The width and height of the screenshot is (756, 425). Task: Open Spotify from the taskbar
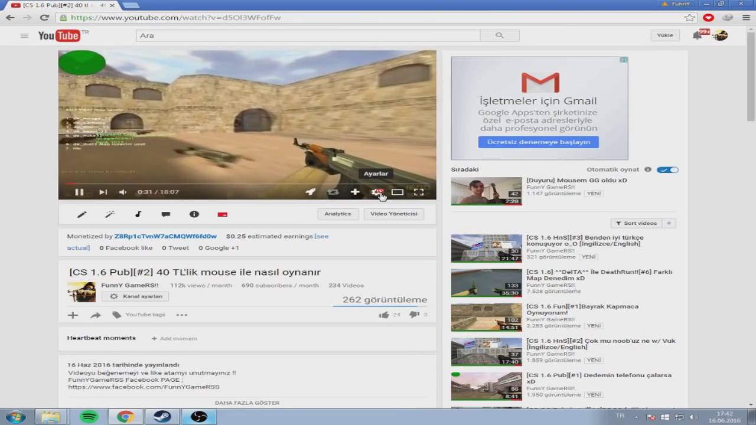(89, 417)
